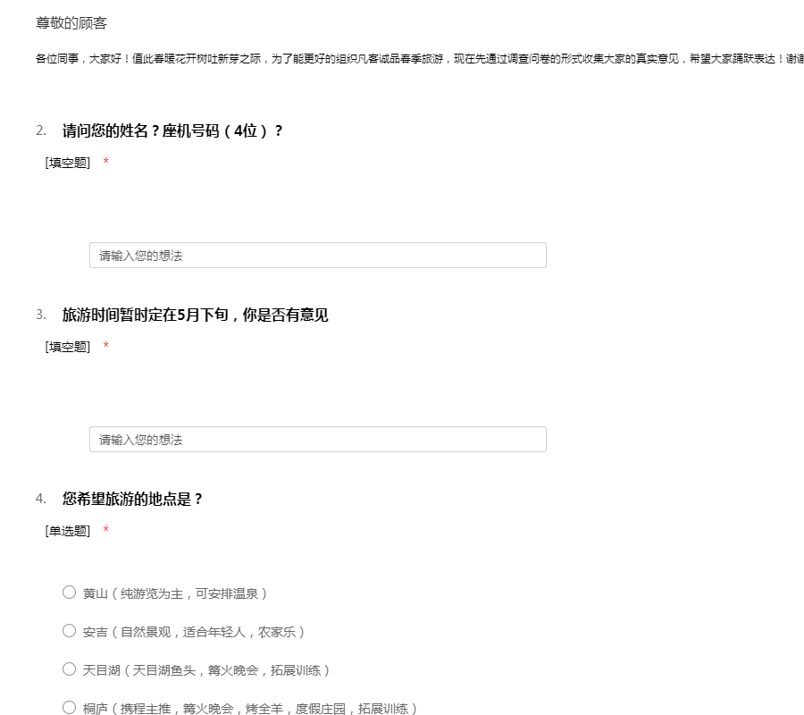Click the question title 您希望旅游的地点是？
804x715 pixels.
(133, 500)
